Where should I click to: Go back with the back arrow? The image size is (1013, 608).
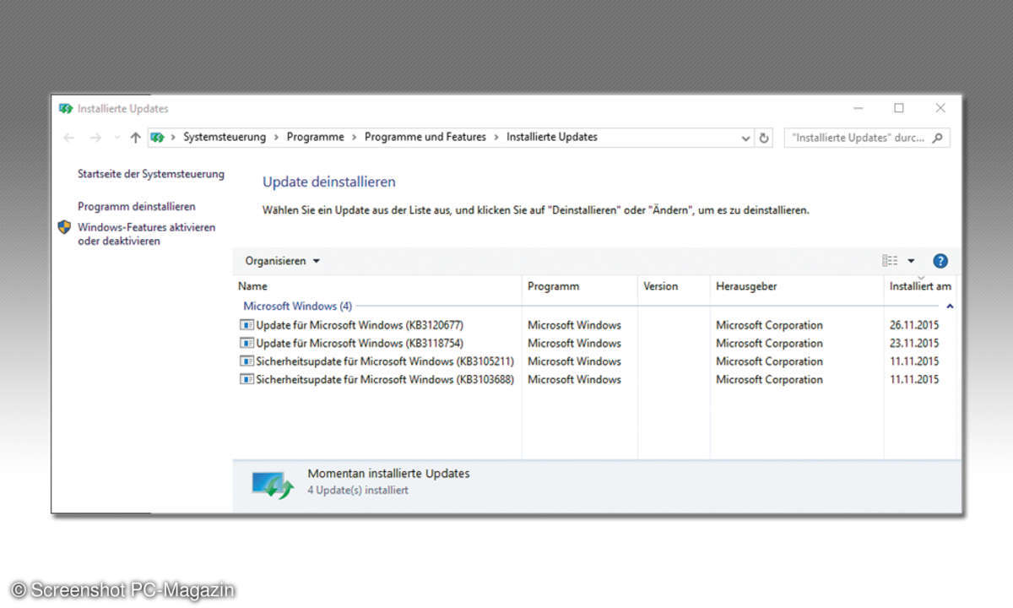(69, 138)
